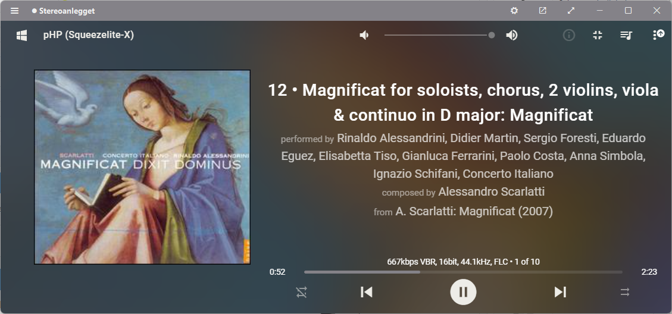Viewport: 672px width, 314px height.
Task: Open pHP (Squeezelite-X) player selector
Action: point(88,35)
